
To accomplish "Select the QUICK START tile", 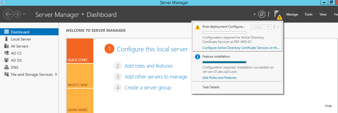I will tap(80, 51).
